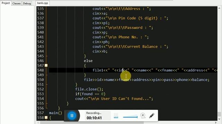Click line number 535 in the gutter

point(41,9)
